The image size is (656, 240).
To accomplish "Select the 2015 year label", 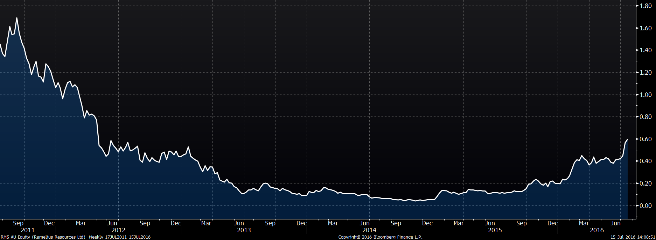I will (495, 230).
